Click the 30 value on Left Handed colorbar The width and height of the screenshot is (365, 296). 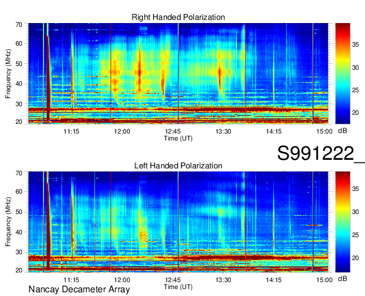coord(355,212)
